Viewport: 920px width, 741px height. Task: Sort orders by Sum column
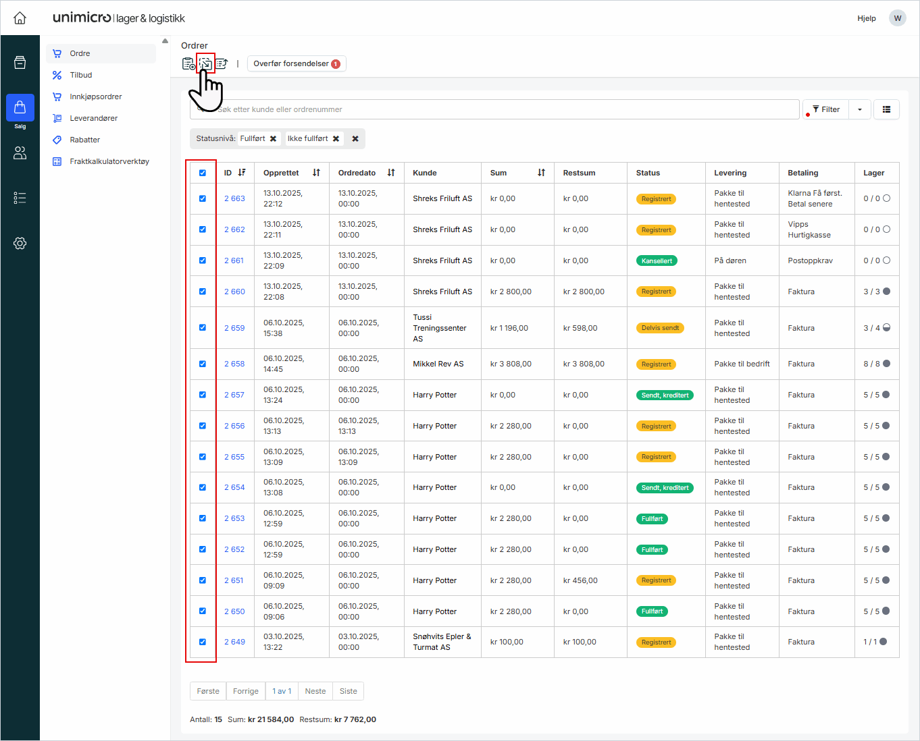541,173
